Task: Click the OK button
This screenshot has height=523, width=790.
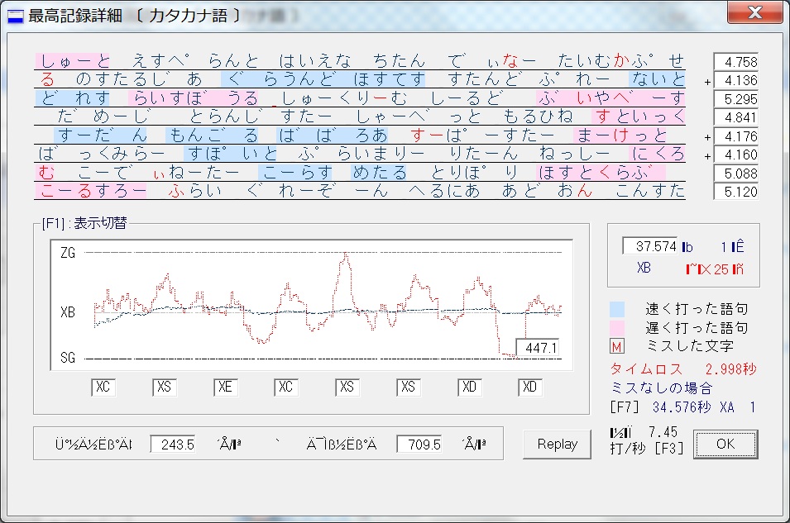Action: point(725,444)
